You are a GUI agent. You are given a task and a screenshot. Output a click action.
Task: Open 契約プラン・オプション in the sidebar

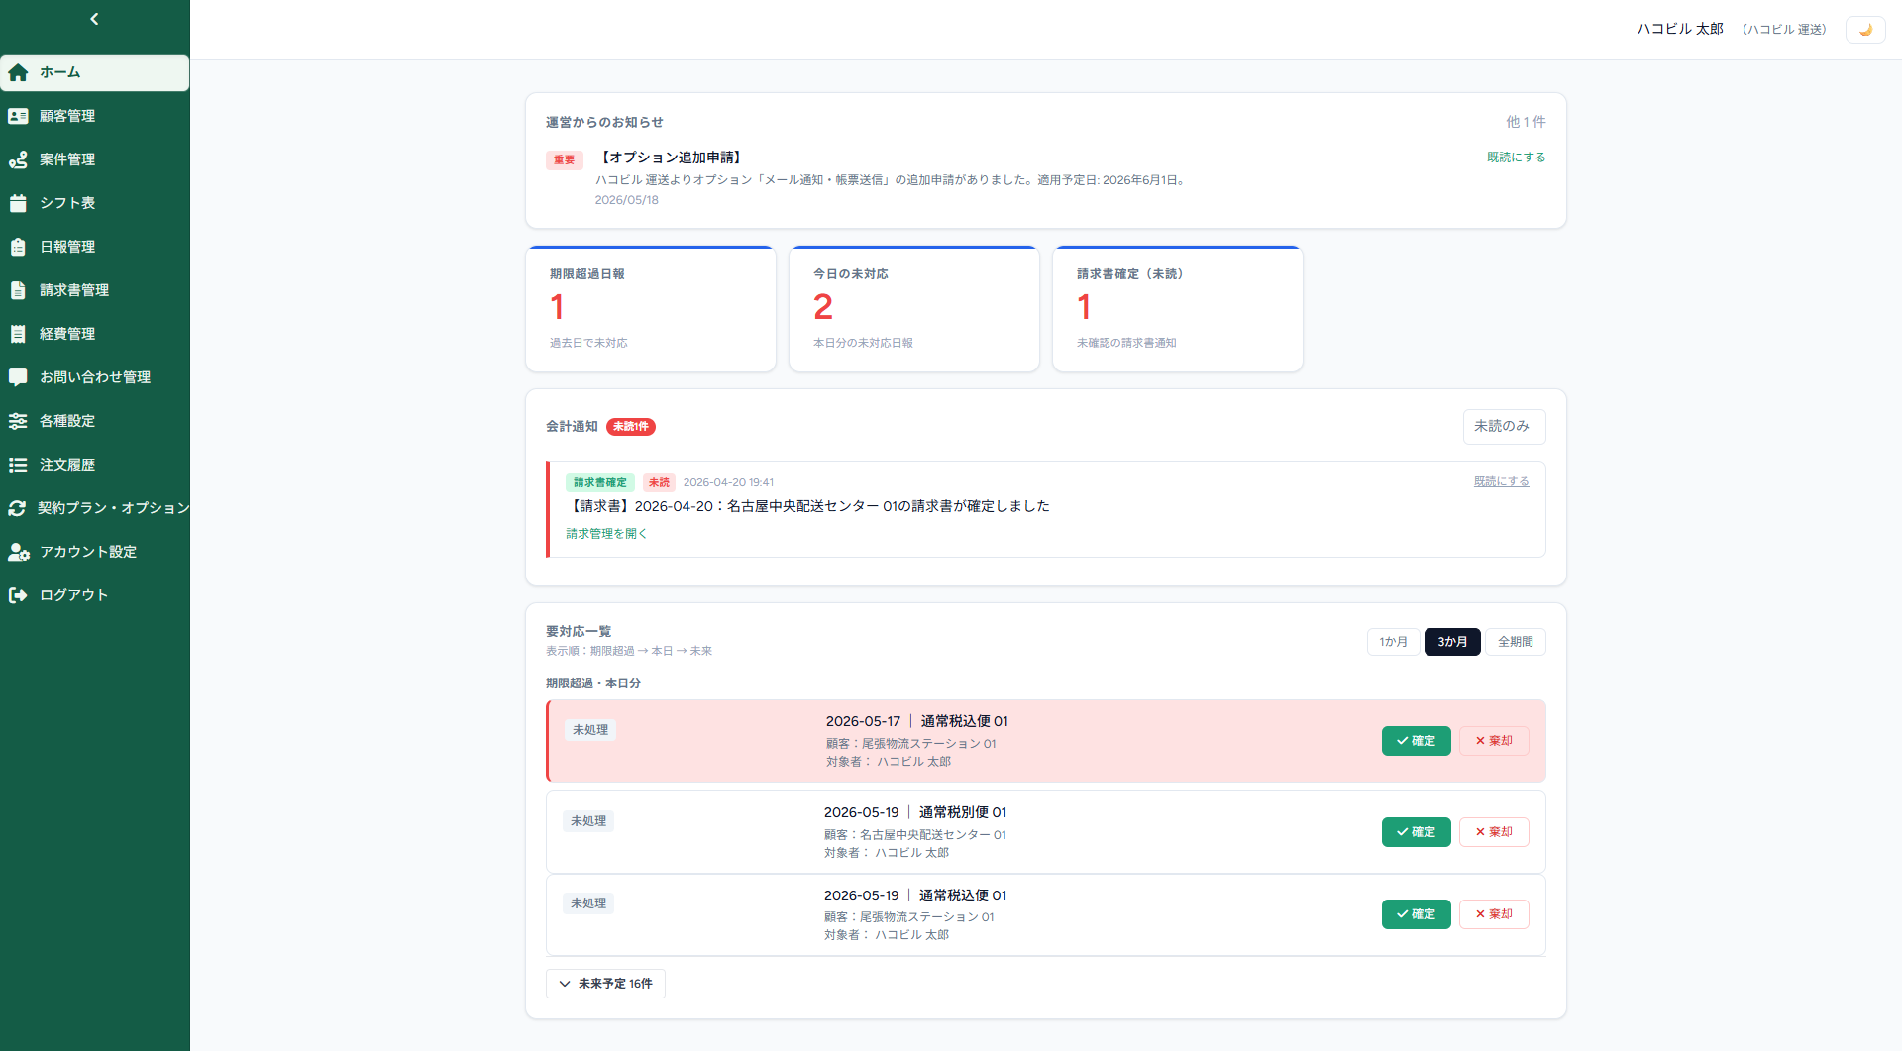[95, 508]
